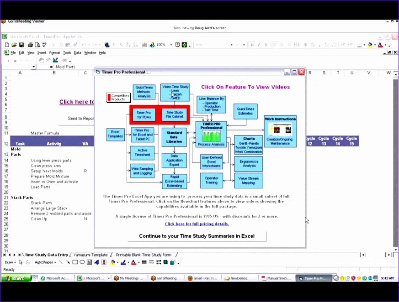This screenshot has width=399, height=302.
Task: Click the Standard Data Libraries feature box
Action: coord(174,137)
